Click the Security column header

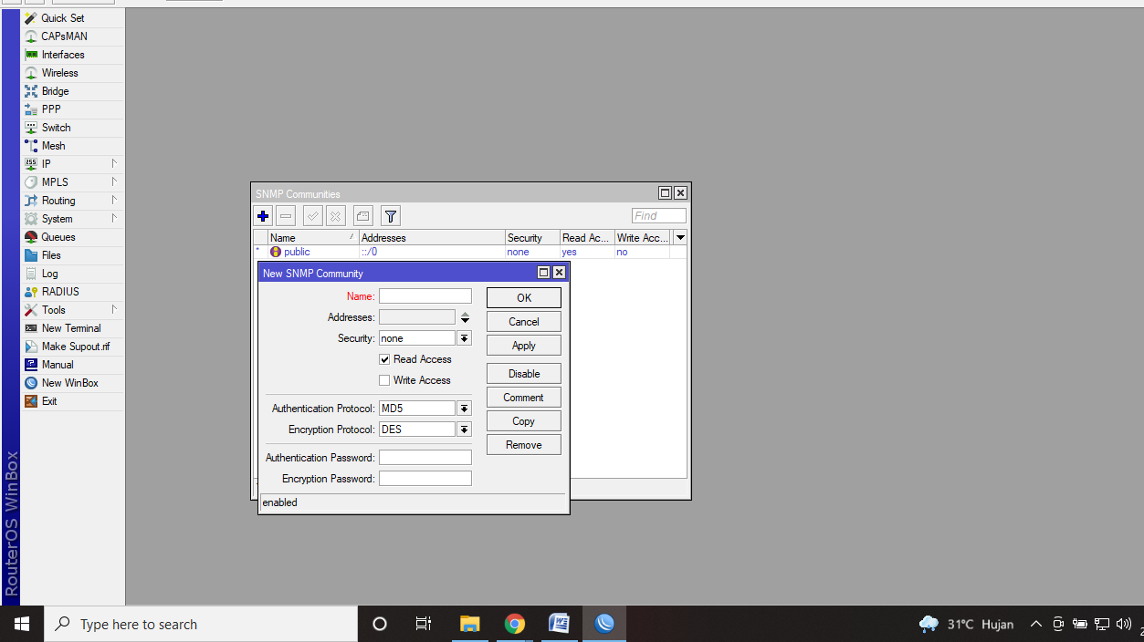[x=532, y=238]
